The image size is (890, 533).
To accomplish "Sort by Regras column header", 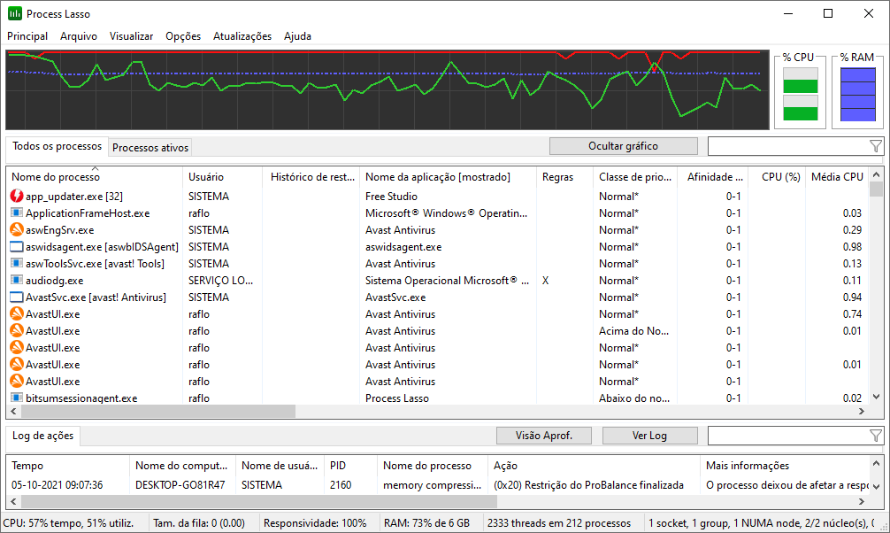I will pyautogui.click(x=564, y=177).
